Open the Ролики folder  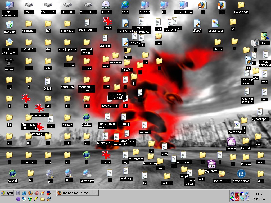click(246, 160)
